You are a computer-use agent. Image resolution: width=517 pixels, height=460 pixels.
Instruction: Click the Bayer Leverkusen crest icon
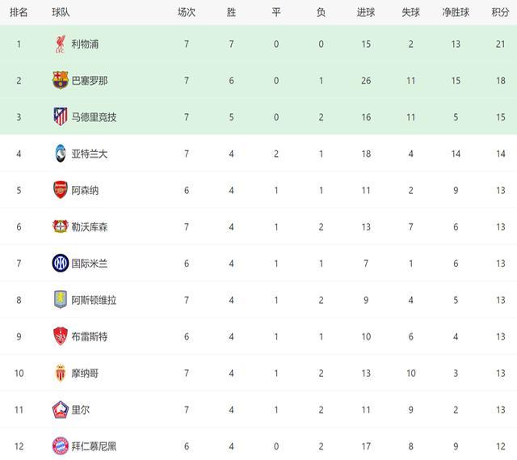point(61,226)
